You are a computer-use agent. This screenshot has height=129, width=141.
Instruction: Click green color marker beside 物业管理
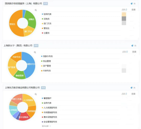pyautogui.click(x=42, y=61)
